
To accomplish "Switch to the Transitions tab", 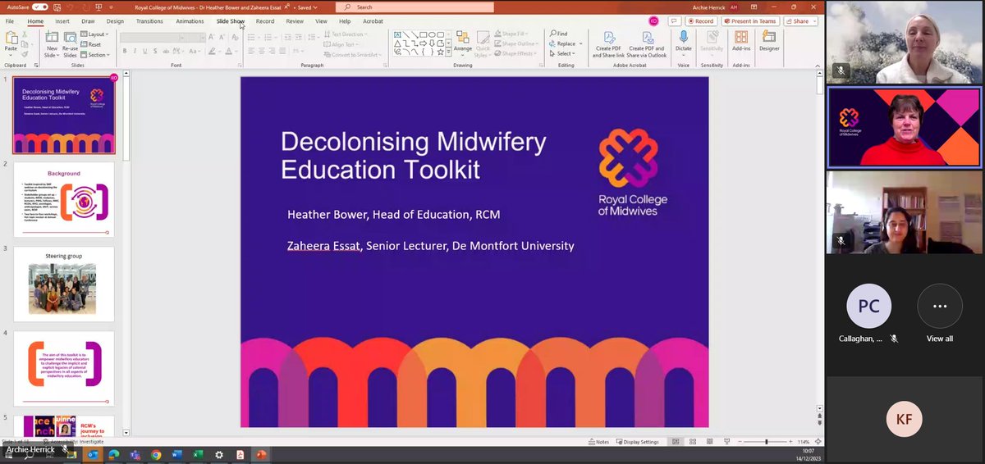I will [x=149, y=21].
